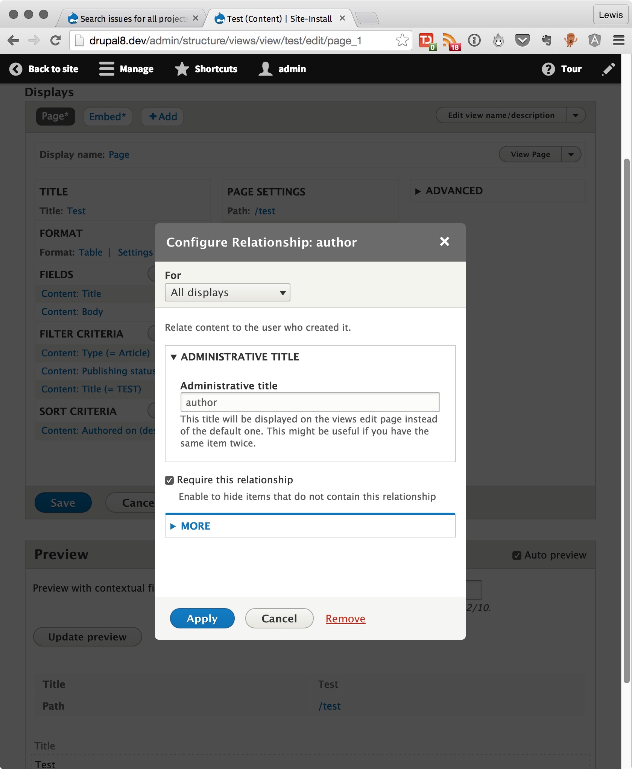Open the All displays dropdown
This screenshot has width=632, height=769.
(x=227, y=292)
